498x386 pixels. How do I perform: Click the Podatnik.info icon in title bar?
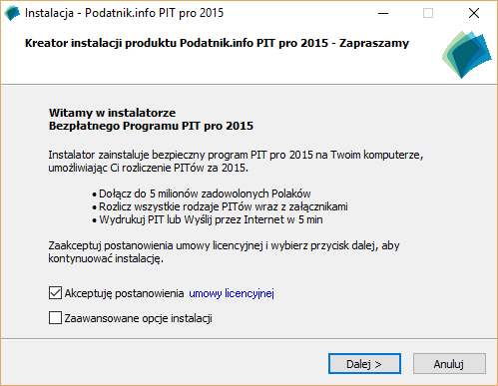point(12,13)
